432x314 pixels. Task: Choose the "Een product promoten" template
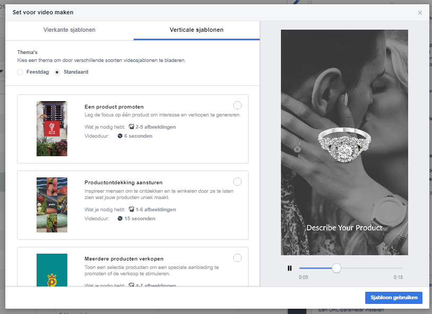[237, 105]
